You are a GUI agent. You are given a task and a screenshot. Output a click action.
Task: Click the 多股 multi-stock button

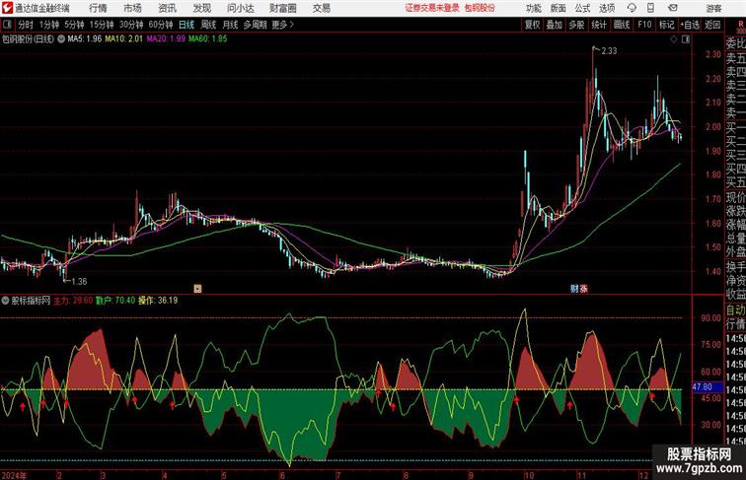[x=576, y=25]
